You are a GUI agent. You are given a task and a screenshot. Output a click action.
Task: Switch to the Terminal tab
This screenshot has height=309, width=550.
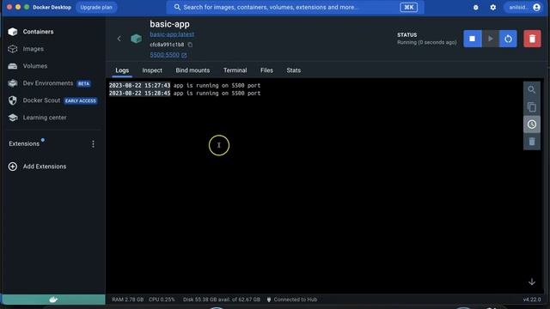pyautogui.click(x=235, y=70)
